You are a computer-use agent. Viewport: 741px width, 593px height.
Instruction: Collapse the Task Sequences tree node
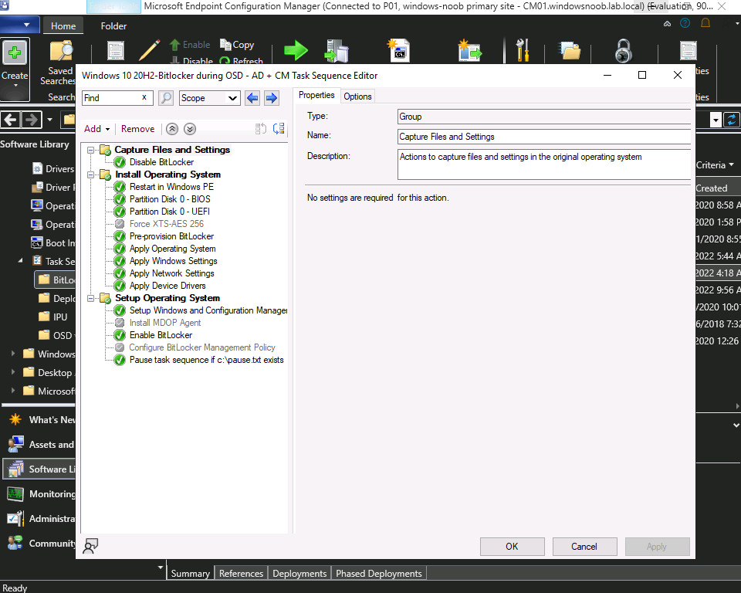tap(20, 260)
